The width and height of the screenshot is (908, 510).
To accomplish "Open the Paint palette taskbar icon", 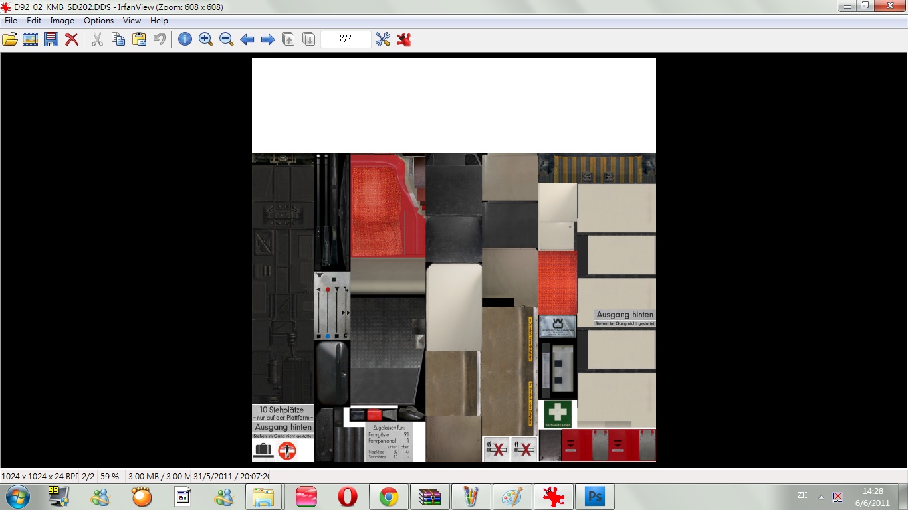I will click(512, 497).
